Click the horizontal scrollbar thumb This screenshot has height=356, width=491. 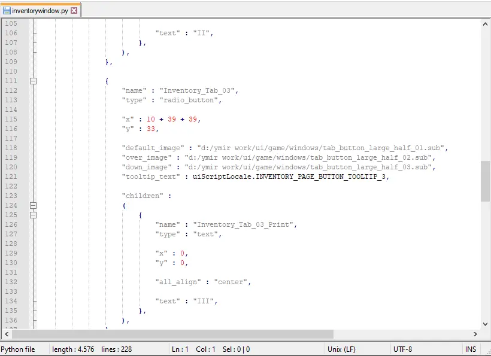pyautogui.click(x=172, y=334)
